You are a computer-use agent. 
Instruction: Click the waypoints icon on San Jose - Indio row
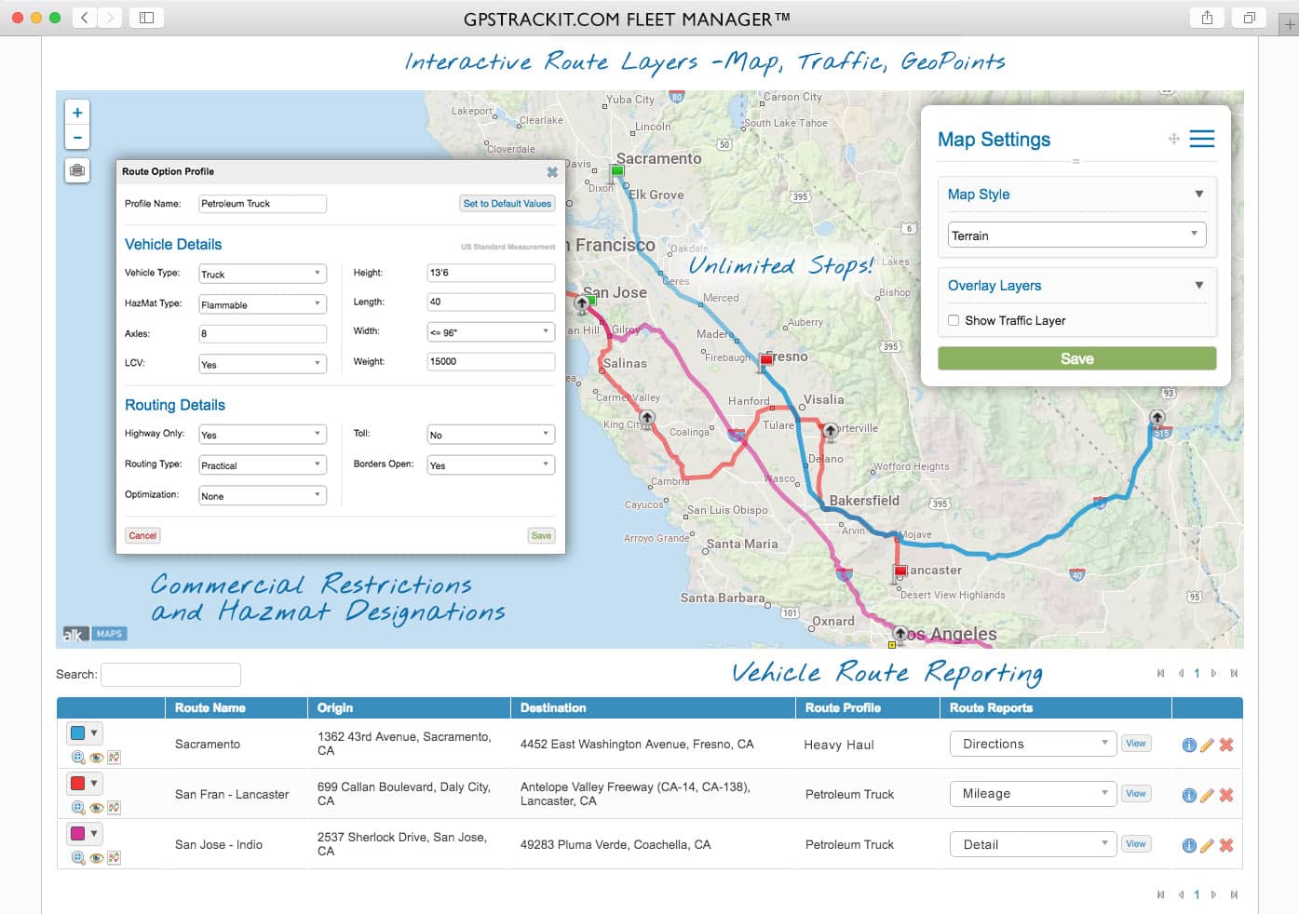coord(114,857)
